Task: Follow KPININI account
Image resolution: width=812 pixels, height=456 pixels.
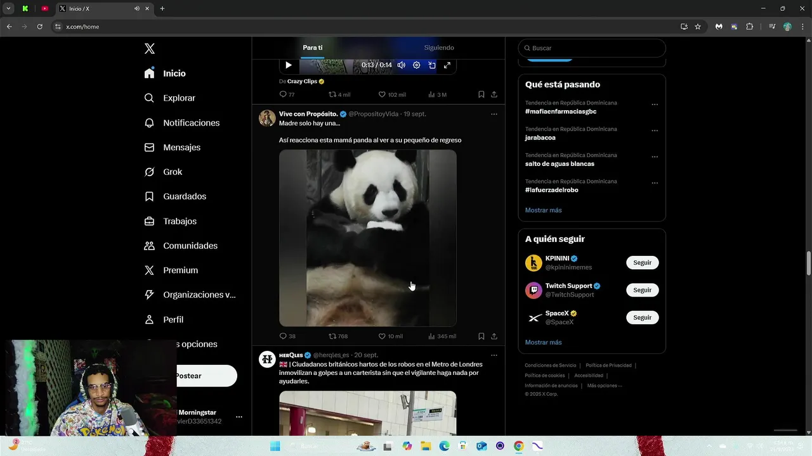Action: 642,263
